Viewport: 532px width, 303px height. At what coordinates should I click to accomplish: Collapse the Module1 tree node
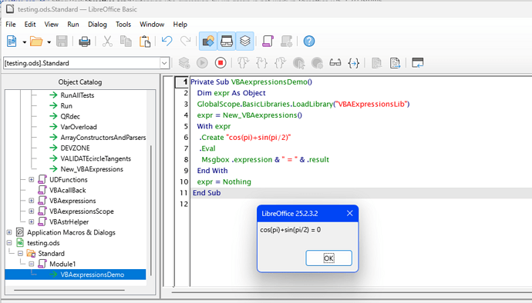[31, 264]
